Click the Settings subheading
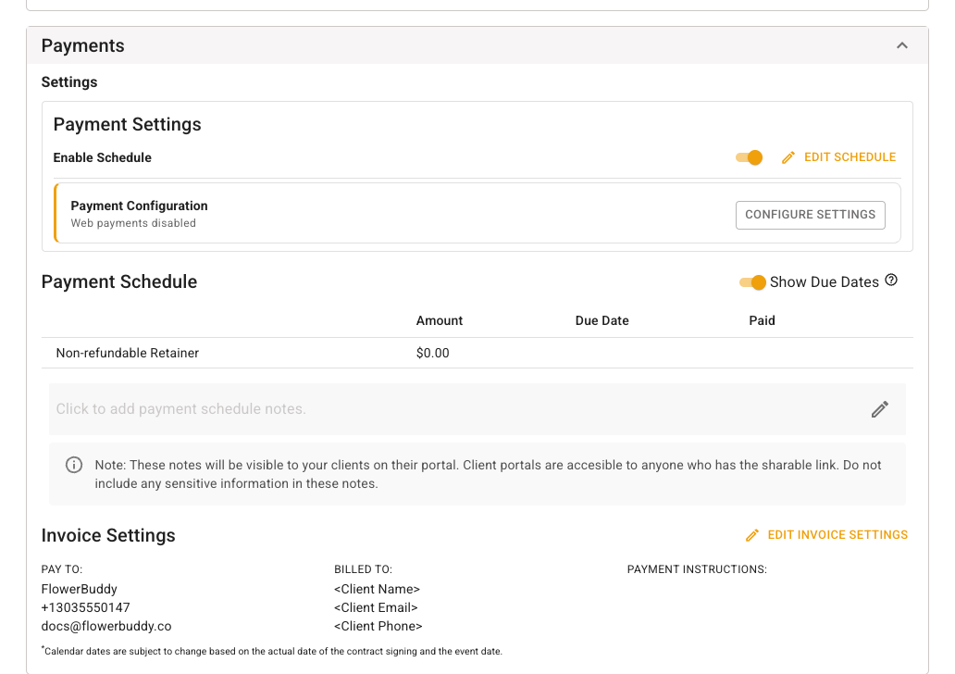955x674 pixels. click(69, 82)
